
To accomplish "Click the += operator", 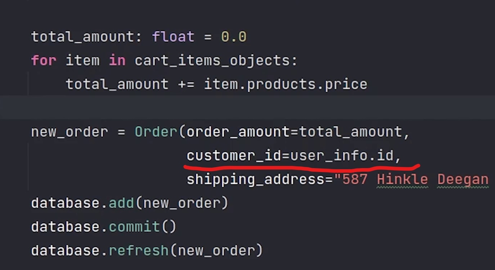I will [x=186, y=84].
